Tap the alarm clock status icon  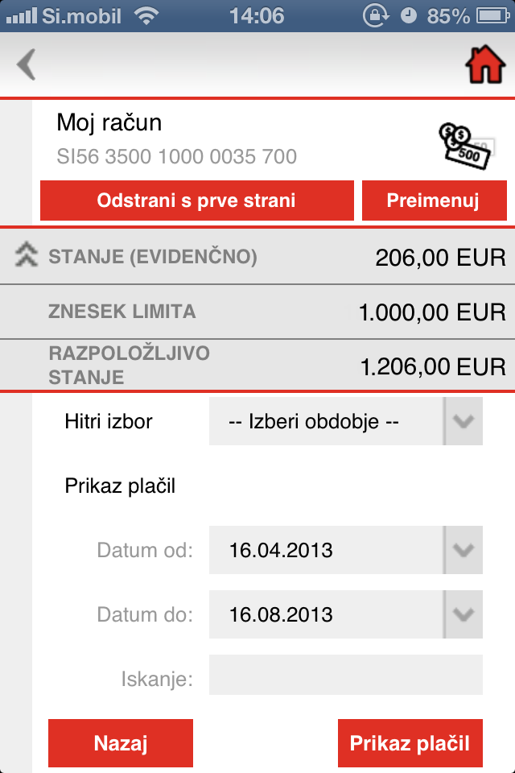coord(408,16)
